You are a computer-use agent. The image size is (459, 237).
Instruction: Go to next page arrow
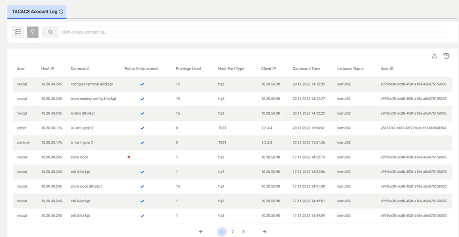click(x=264, y=232)
